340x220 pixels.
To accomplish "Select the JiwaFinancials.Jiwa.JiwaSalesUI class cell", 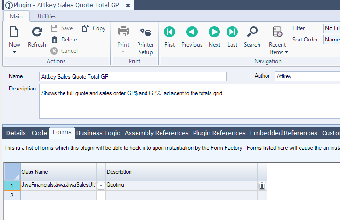I will tap(58, 186).
